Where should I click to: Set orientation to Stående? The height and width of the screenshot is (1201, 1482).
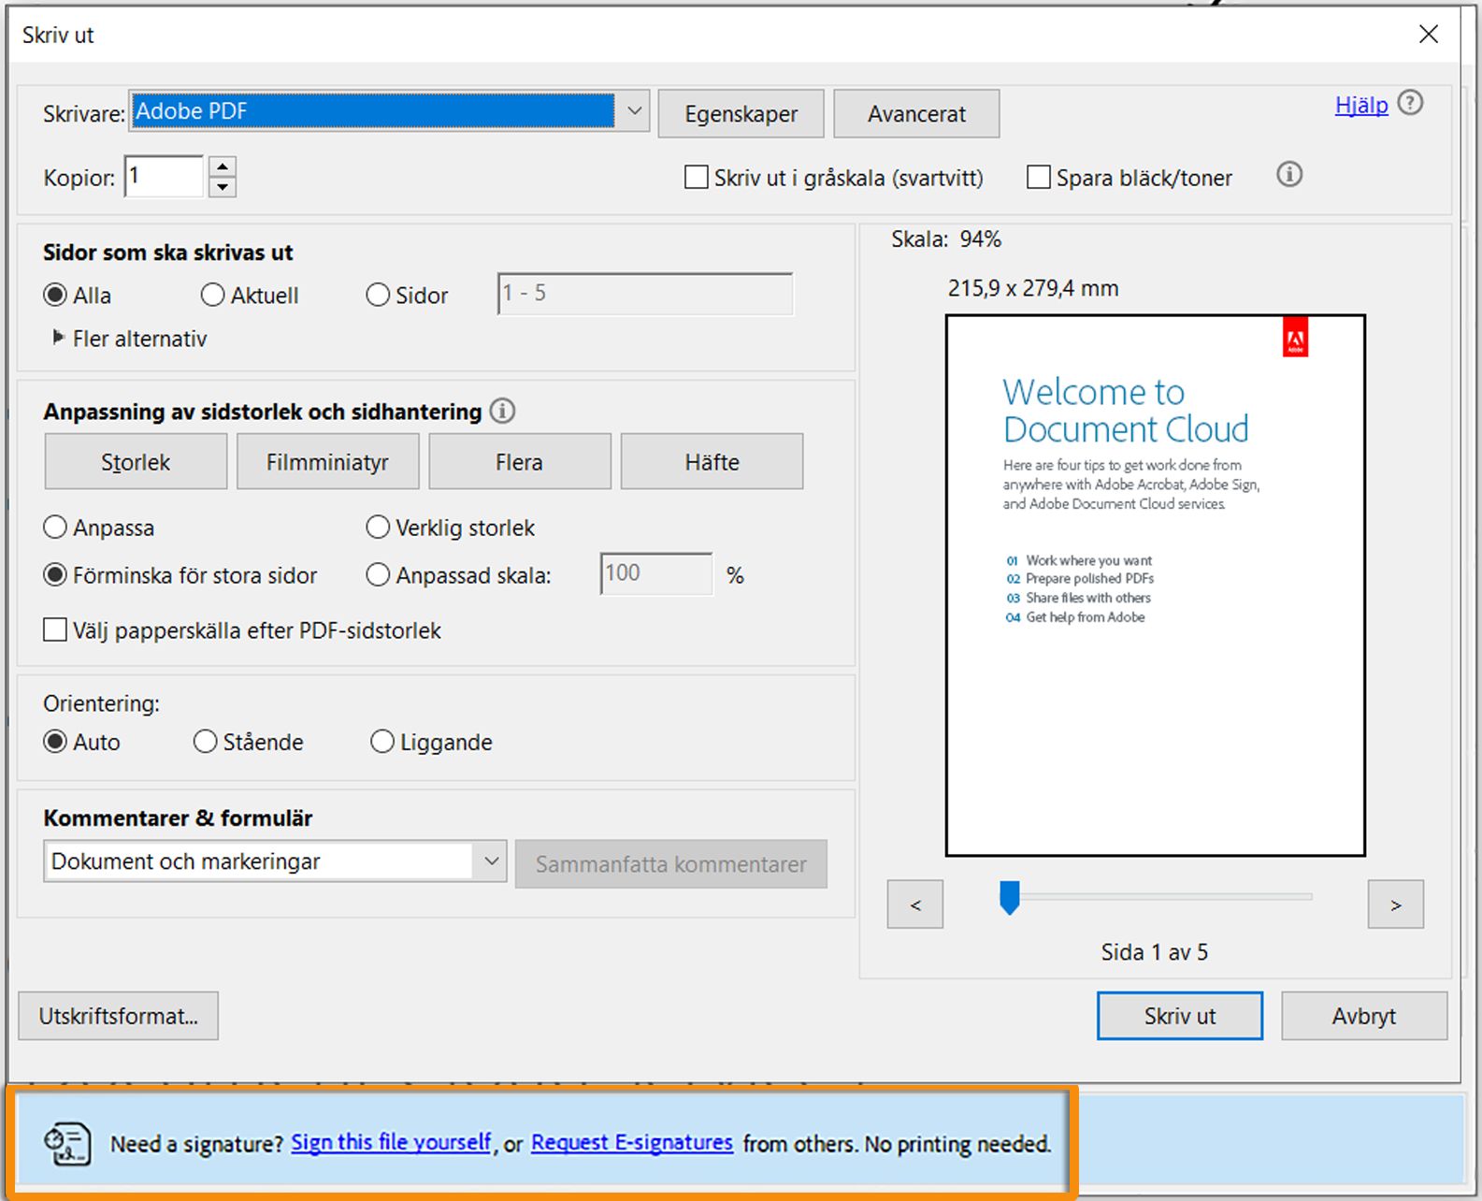[x=205, y=742]
